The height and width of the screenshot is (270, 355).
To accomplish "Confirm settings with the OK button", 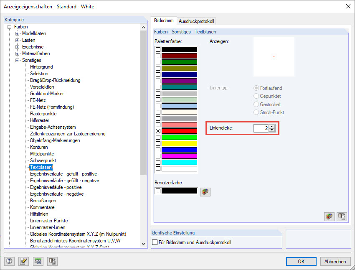I will [301, 261].
